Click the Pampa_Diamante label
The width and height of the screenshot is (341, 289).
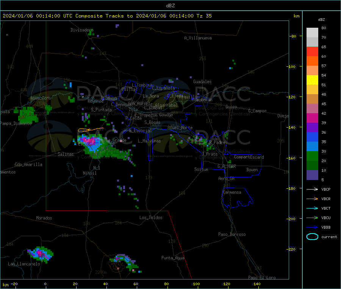tap(16, 123)
